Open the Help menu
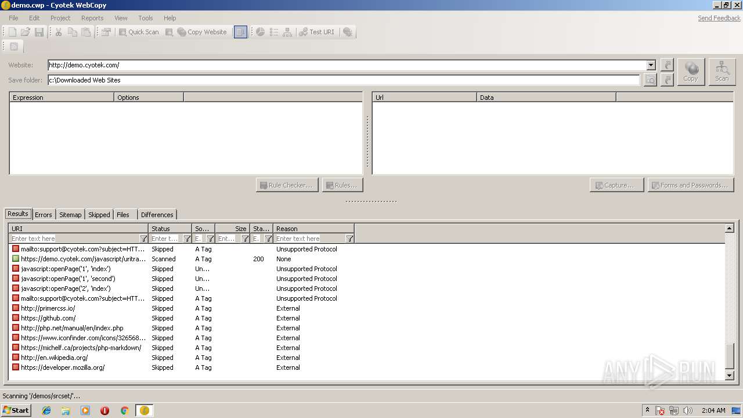The width and height of the screenshot is (743, 418). tap(169, 18)
